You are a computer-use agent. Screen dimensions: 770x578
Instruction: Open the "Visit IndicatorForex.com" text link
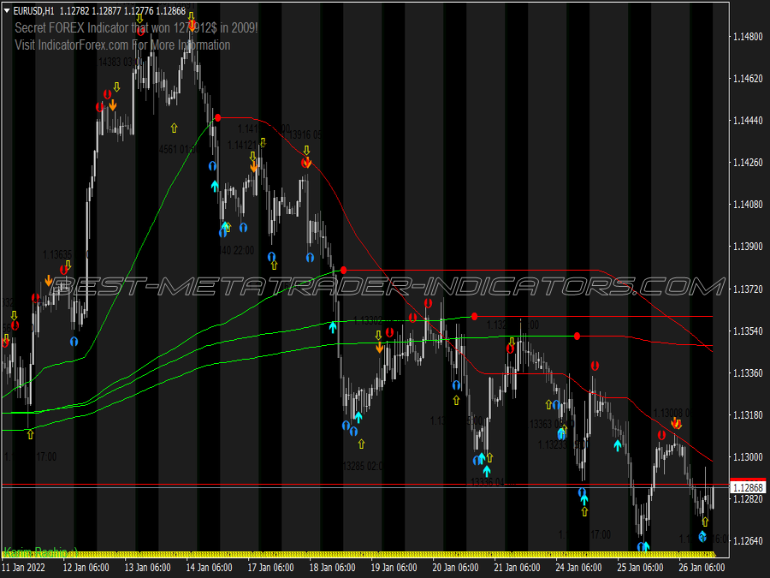[x=122, y=45]
